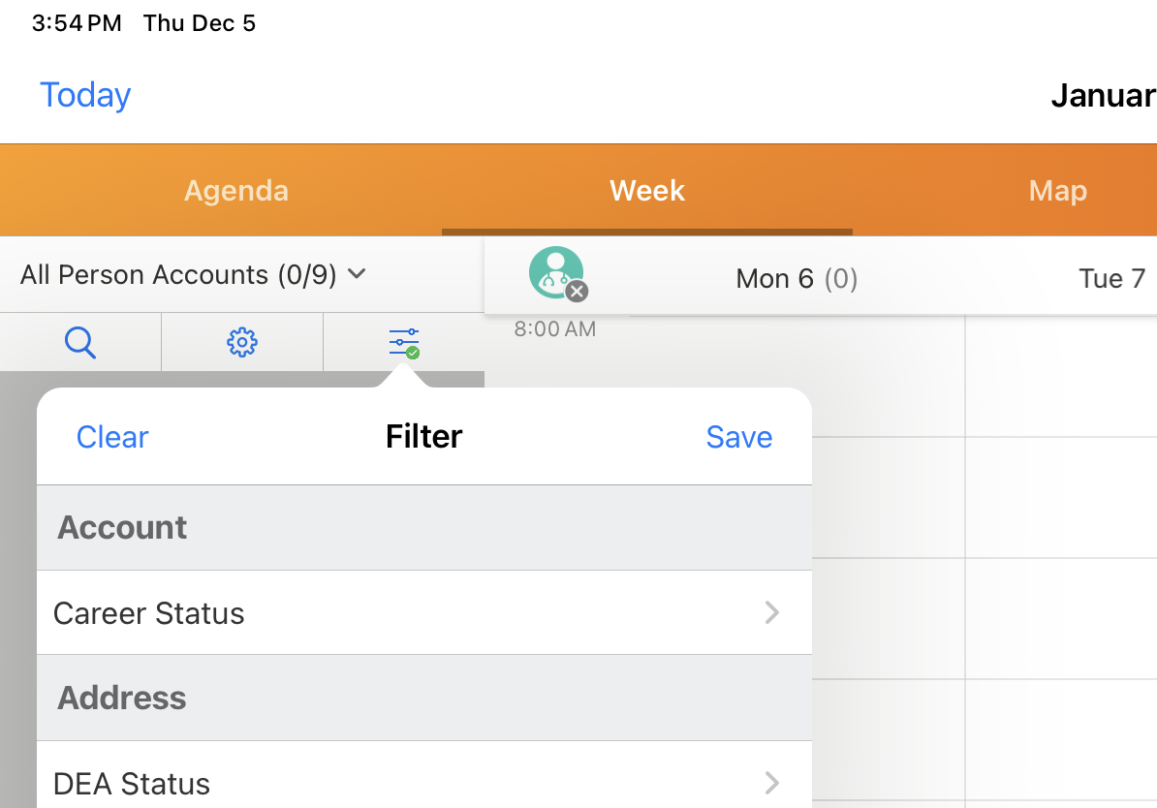1157x808 pixels.
Task: Jump to Today in the calendar
Action: (x=85, y=95)
